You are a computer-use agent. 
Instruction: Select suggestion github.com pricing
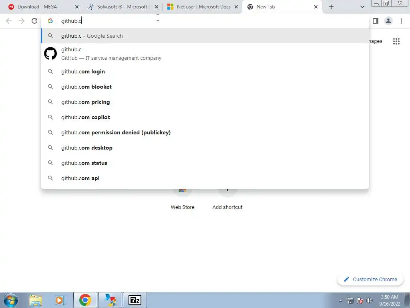[x=205, y=102]
